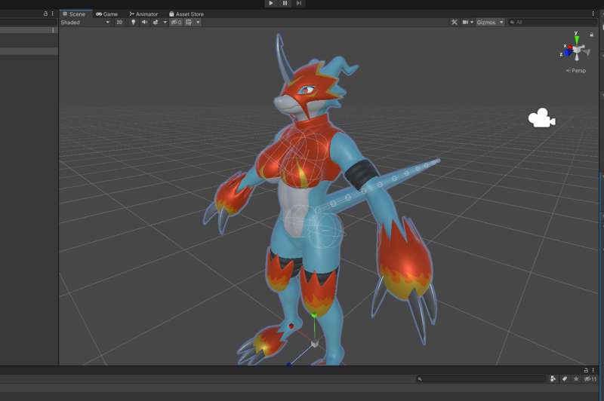Click the red X-axis move handle near the foot
Image resolution: width=604 pixels, height=401 pixels.
291,326
